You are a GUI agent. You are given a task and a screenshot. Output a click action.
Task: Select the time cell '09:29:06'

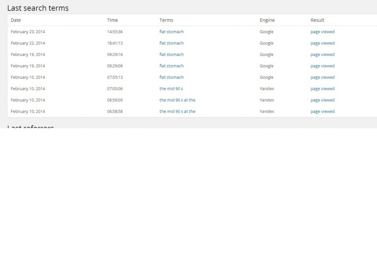pos(115,66)
